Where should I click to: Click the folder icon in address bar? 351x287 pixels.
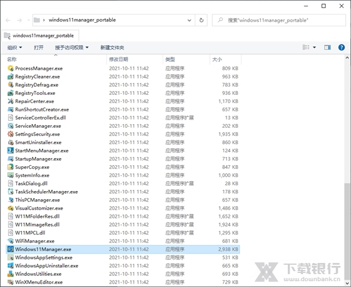(37, 20)
